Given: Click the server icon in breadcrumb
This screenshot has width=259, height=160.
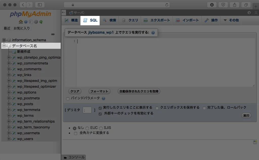Looking at the screenshot, I should (x=71, y=13).
